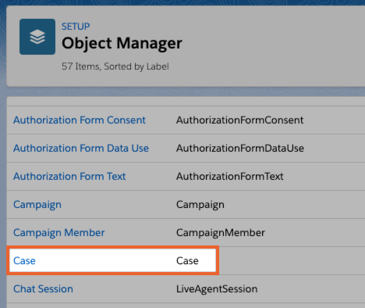Image resolution: width=365 pixels, height=308 pixels.
Task: Open the Campaign object link
Action: click(37, 205)
